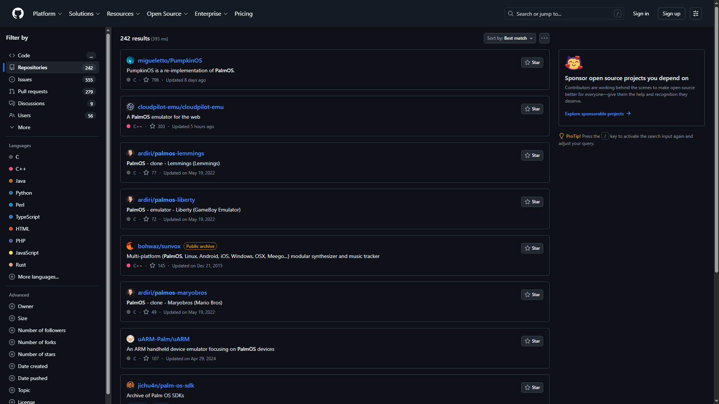
Task: Click Sign in
Action: point(641,13)
